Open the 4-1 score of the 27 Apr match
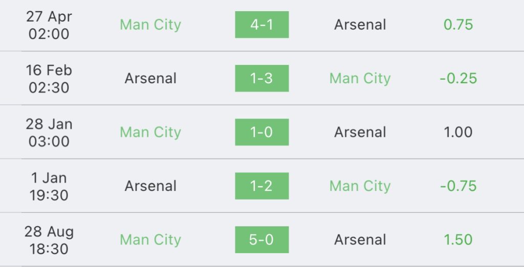Image resolution: width=524 pixels, height=267 pixels. click(261, 25)
